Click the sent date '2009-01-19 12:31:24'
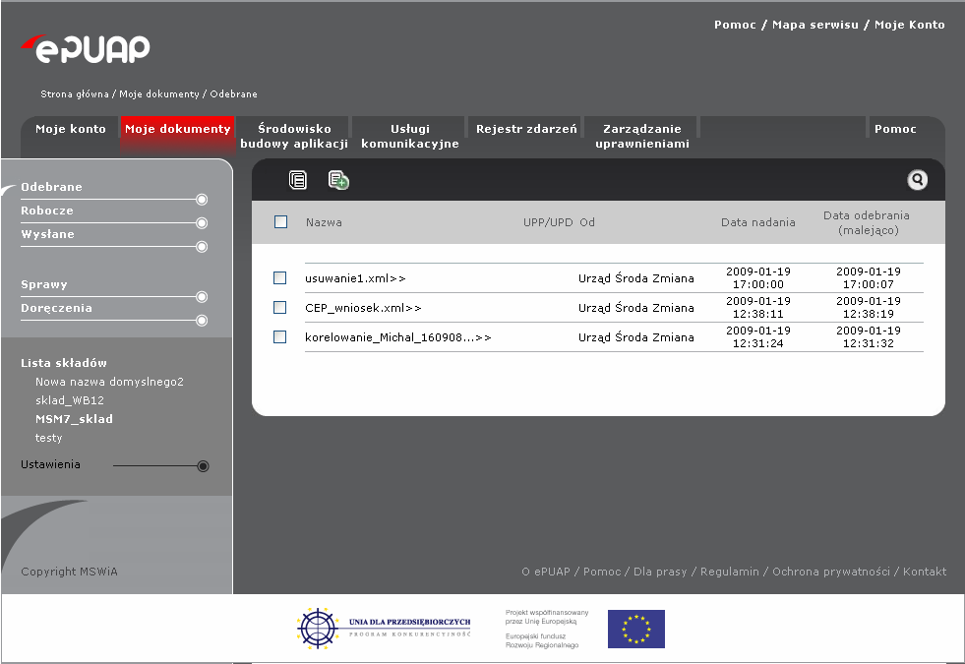The height and width of the screenshot is (664, 965). pos(758,336)
